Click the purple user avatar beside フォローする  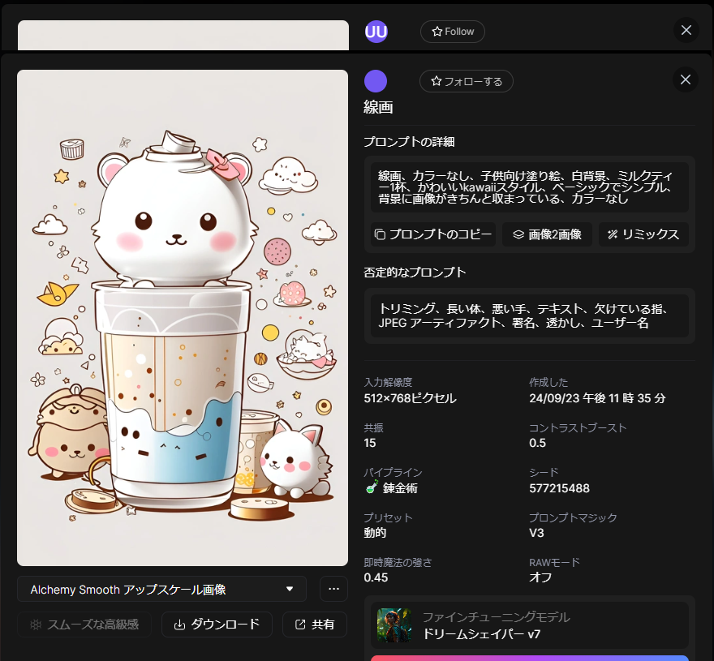point(376,81)
